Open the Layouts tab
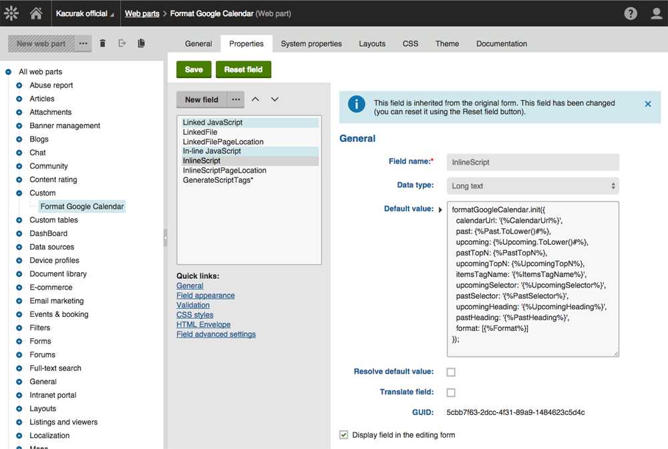The height and width of the screenshot is (449, 668). 372,44
